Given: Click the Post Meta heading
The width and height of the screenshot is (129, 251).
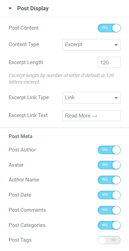Looking at the screenshot, I should (x=21, y=136).
